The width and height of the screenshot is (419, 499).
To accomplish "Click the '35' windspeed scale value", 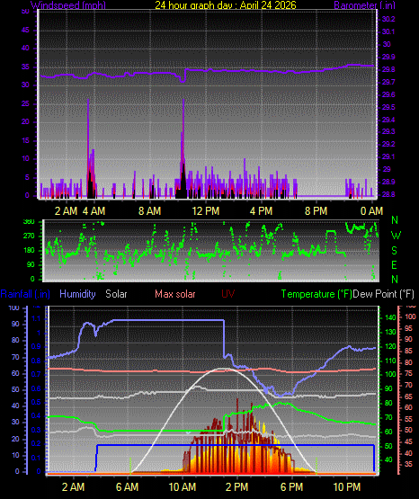I will pyautogui.click(x=25, y=67).
